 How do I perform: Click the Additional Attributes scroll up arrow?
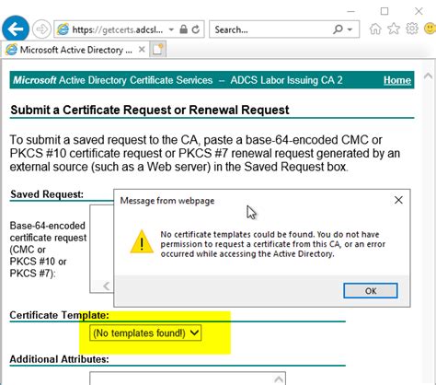[x=279, y=379]
